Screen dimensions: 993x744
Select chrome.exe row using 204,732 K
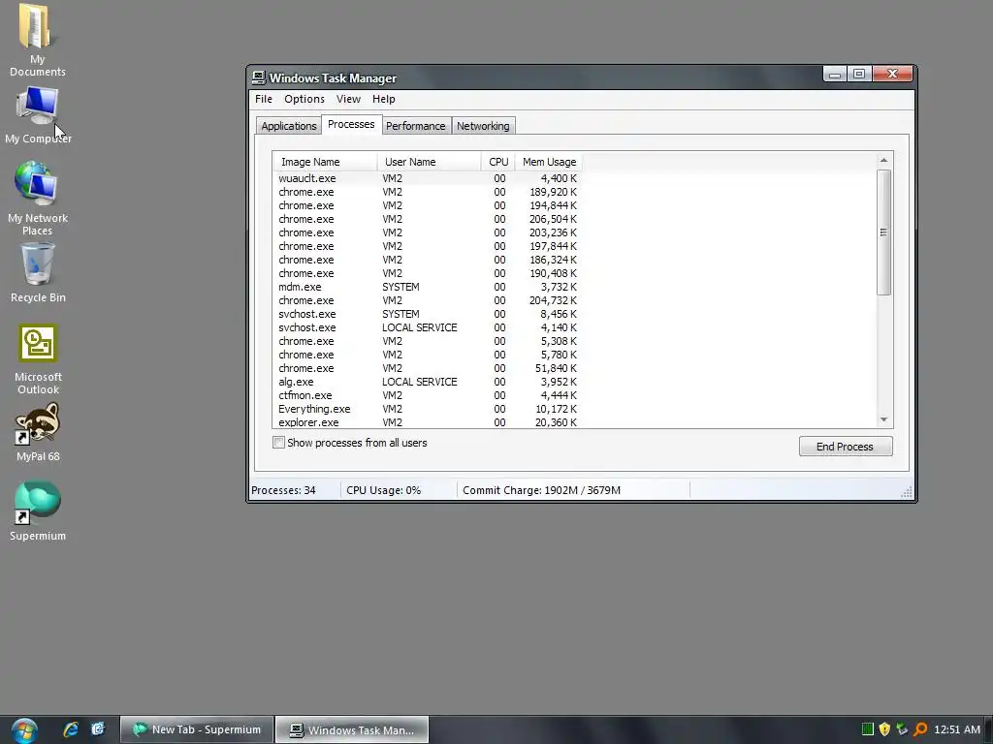(428, 300)
